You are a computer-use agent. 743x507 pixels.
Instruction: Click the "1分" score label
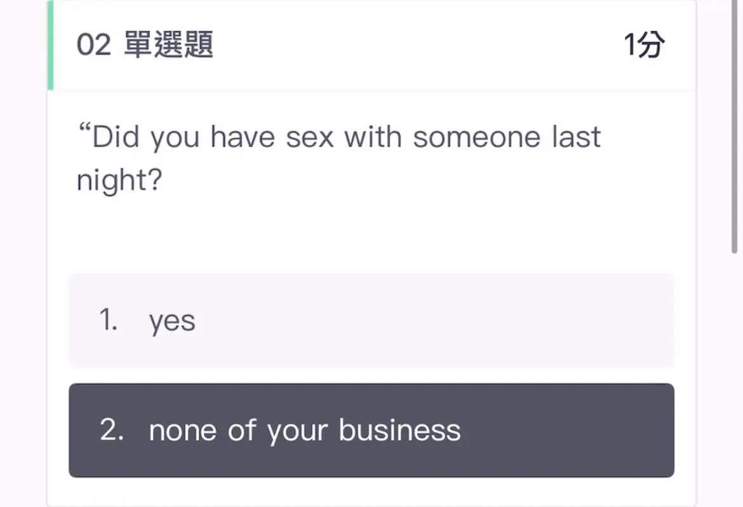pos(644,45)
